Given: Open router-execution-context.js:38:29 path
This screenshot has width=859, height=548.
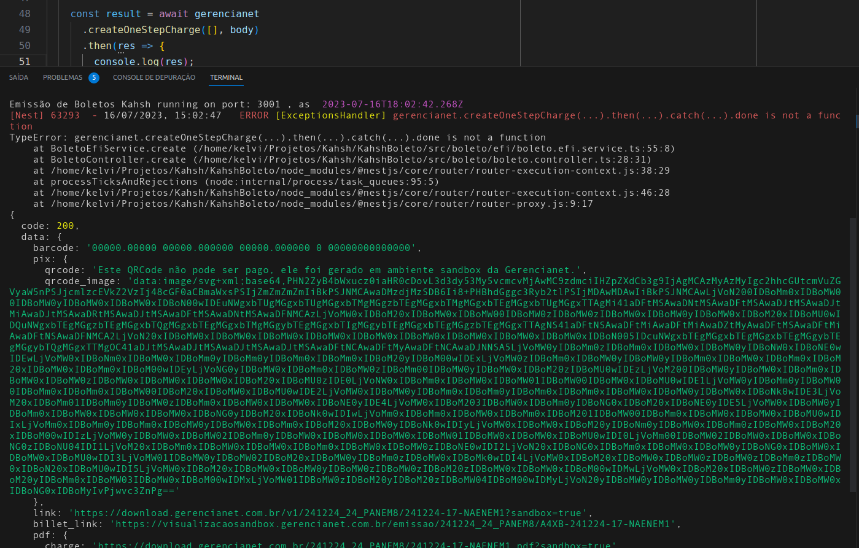Looking at the screenshot, I should coord(360,171).
